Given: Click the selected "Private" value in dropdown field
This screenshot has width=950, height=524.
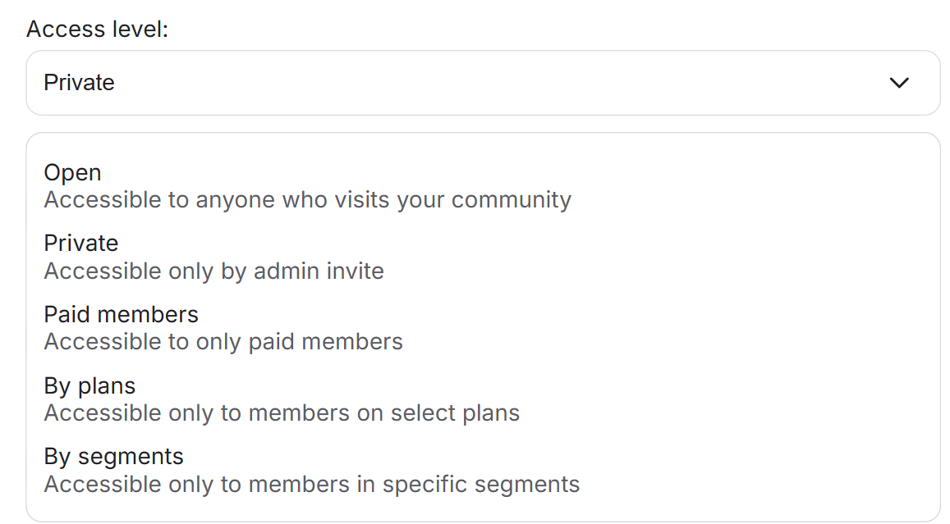Looking at the screenshot, I should pyautogui.click(x=80, y=83).
